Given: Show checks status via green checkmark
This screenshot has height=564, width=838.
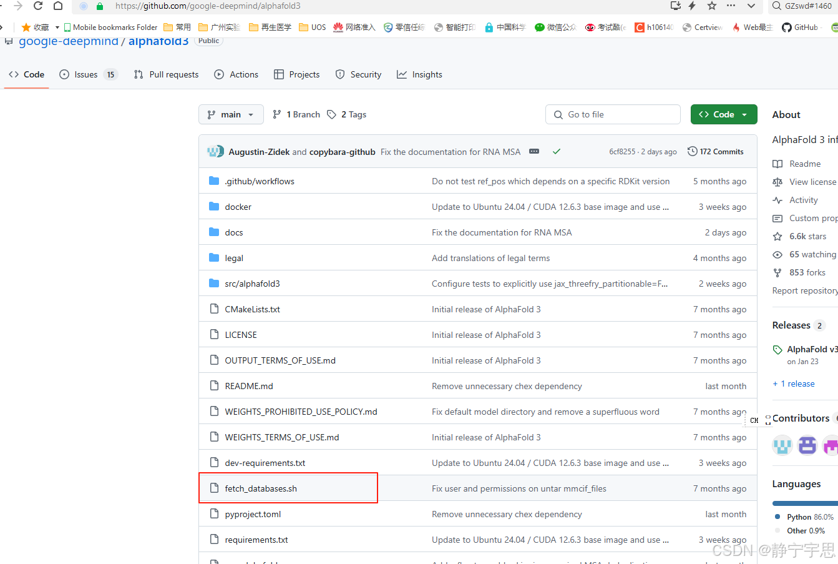Looking at the screenshot, I should coord(557,151).
